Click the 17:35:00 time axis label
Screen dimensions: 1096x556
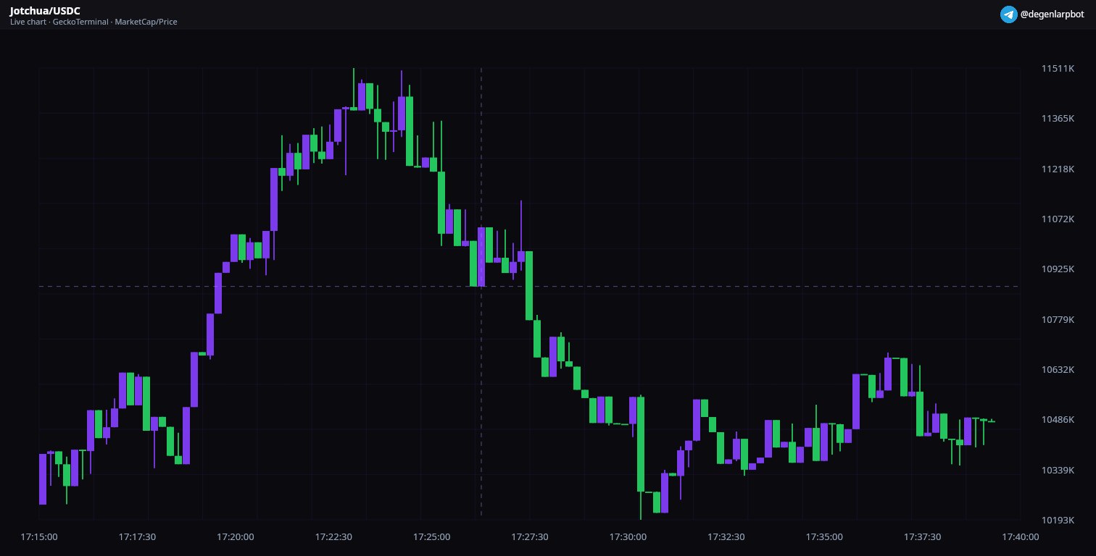[x=824, y=537]
